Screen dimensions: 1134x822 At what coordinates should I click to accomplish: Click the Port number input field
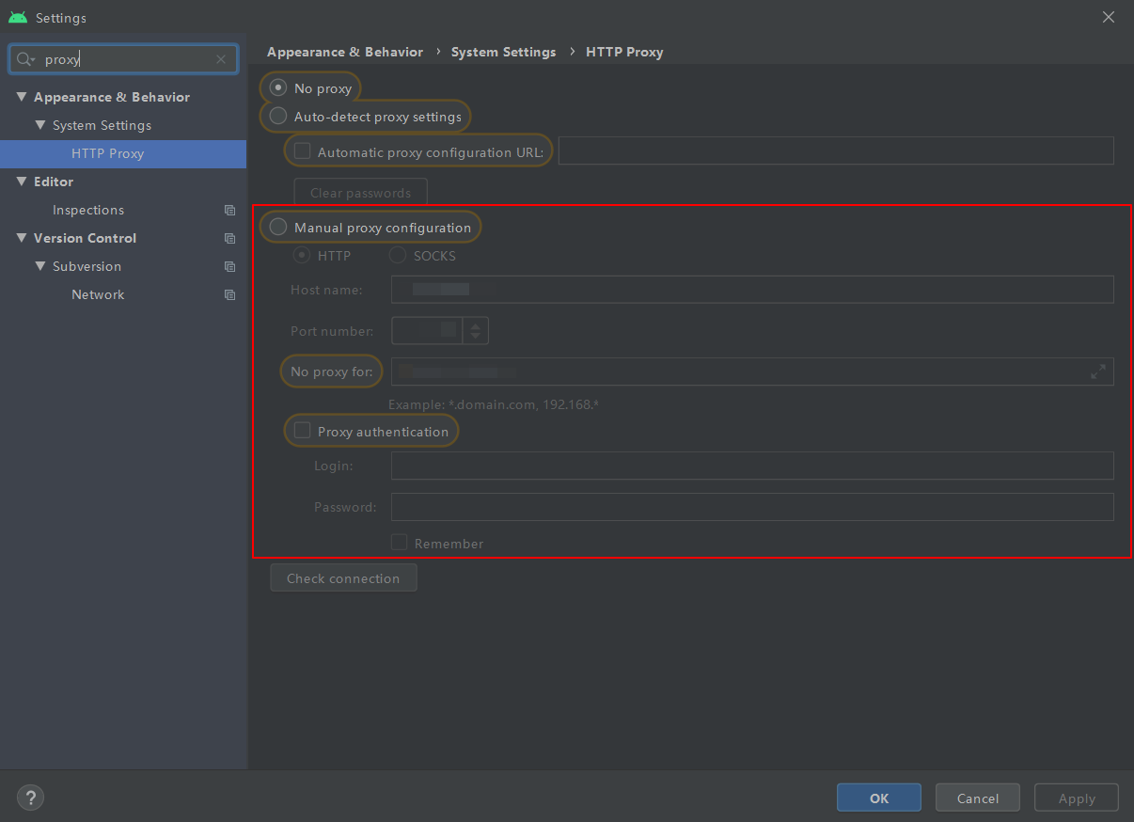[x=427, y=330]
